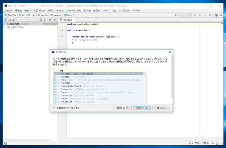The image size is (226, 148).
Task: Click the main method closing fold marker
Action: [x=66, y=43]
